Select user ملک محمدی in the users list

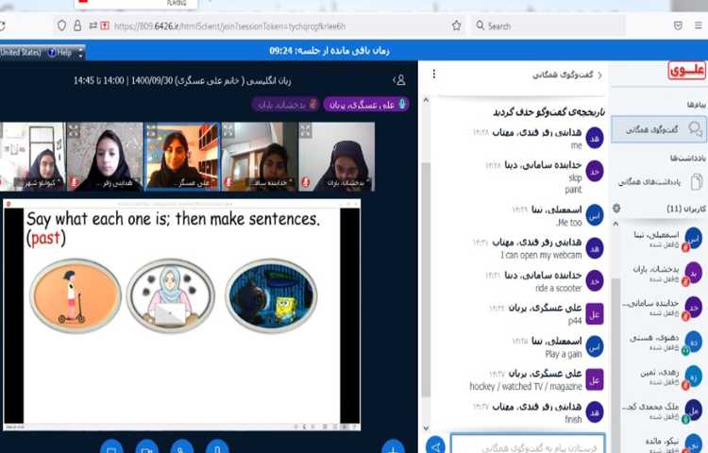[661, 411]
